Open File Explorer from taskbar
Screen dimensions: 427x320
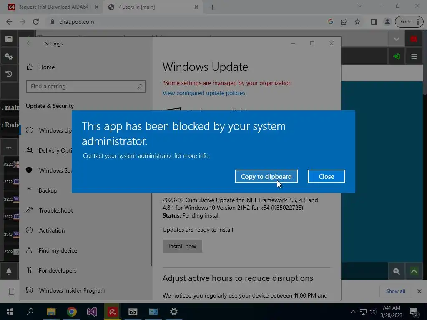(51, 312)
